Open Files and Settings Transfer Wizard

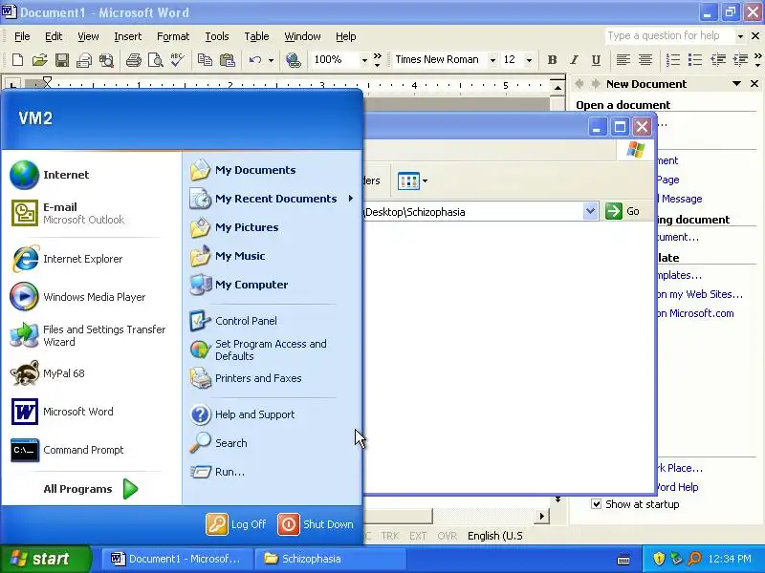pyautogui.click(x=92, y=335)
